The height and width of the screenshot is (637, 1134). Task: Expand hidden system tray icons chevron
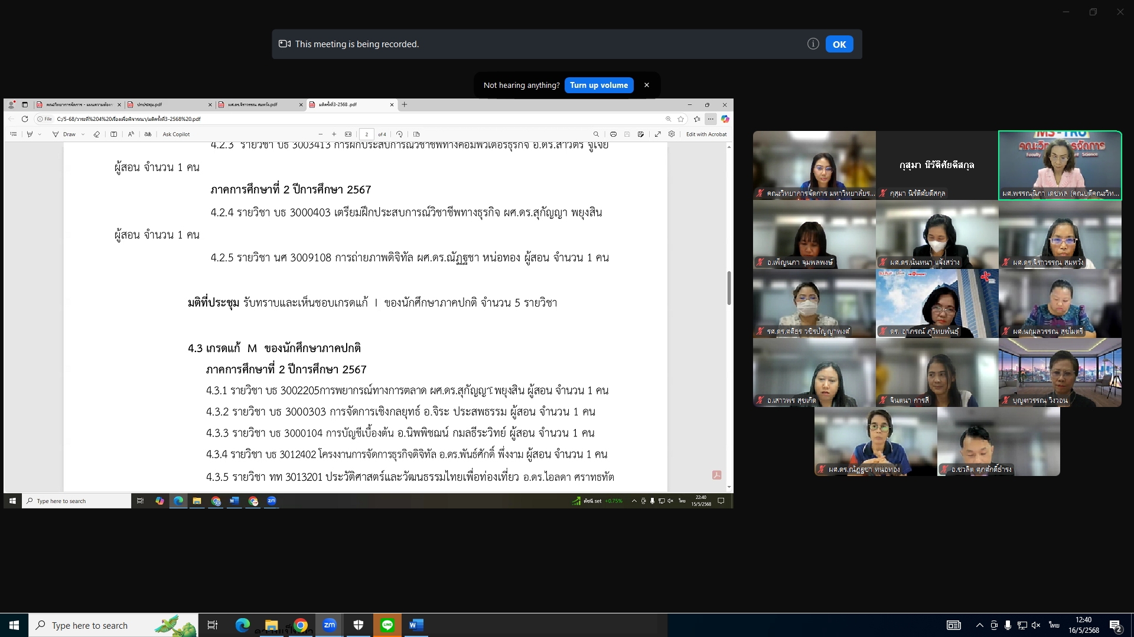click(979, 625)
